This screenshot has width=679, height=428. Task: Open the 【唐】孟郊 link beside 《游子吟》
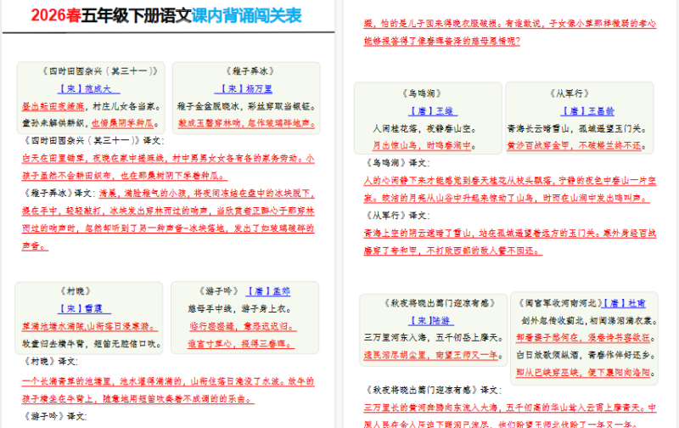268,291
